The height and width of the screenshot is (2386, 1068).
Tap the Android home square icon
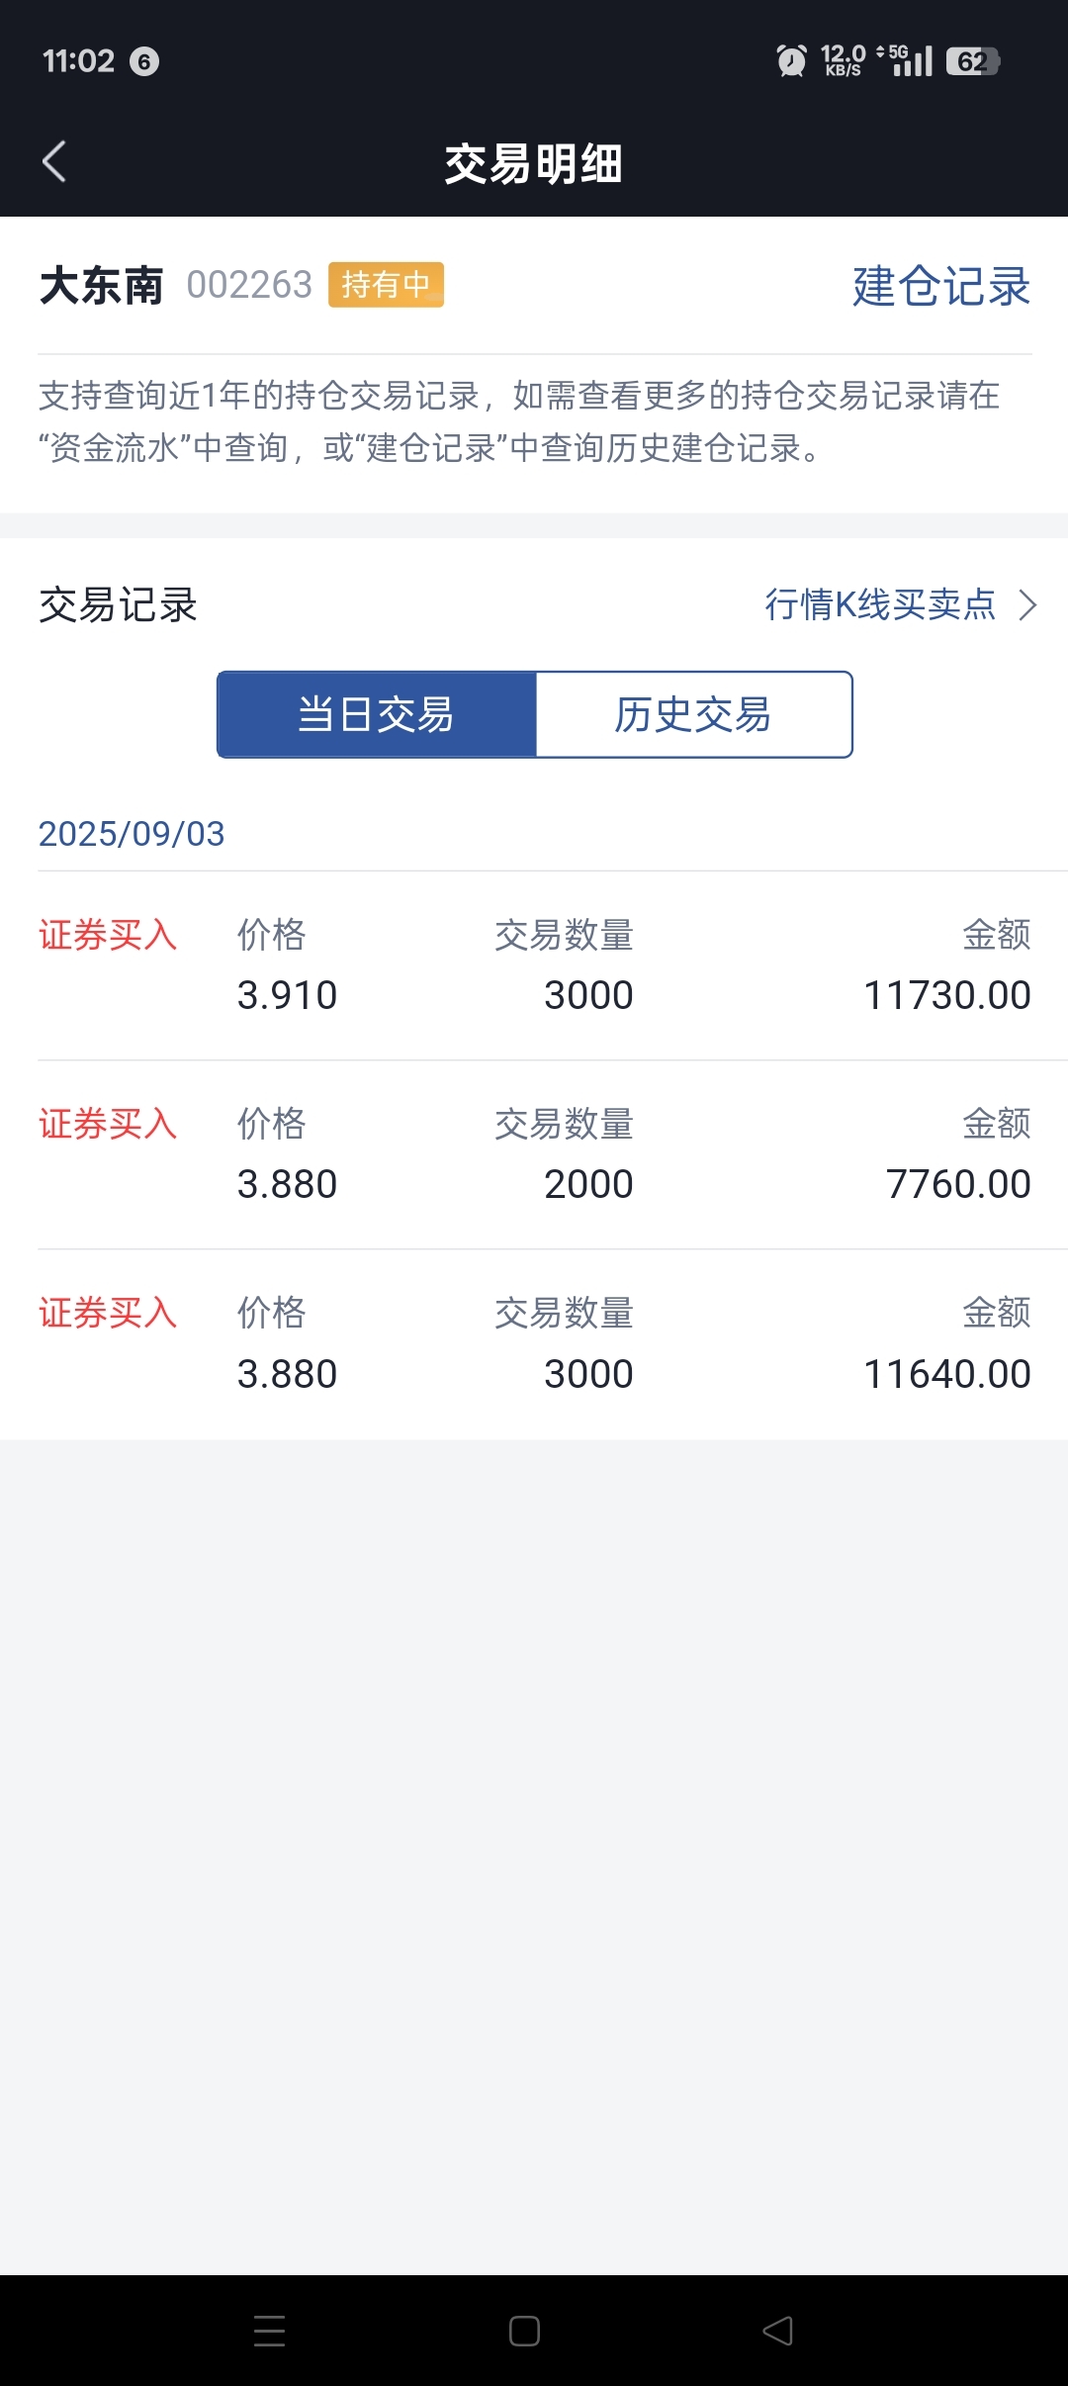point(524,2331)
